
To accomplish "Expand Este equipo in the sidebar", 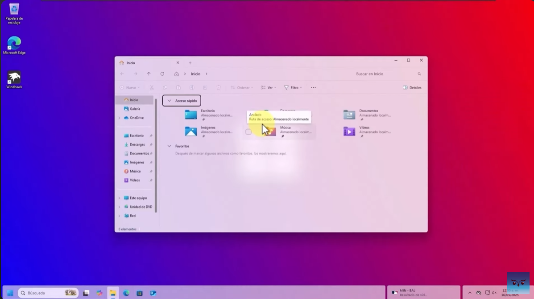I will [x=119, y=198].
